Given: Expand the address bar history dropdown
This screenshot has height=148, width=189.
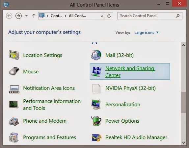Looking at the screenshot, I should pyautogui.click(x=102, y=16).
